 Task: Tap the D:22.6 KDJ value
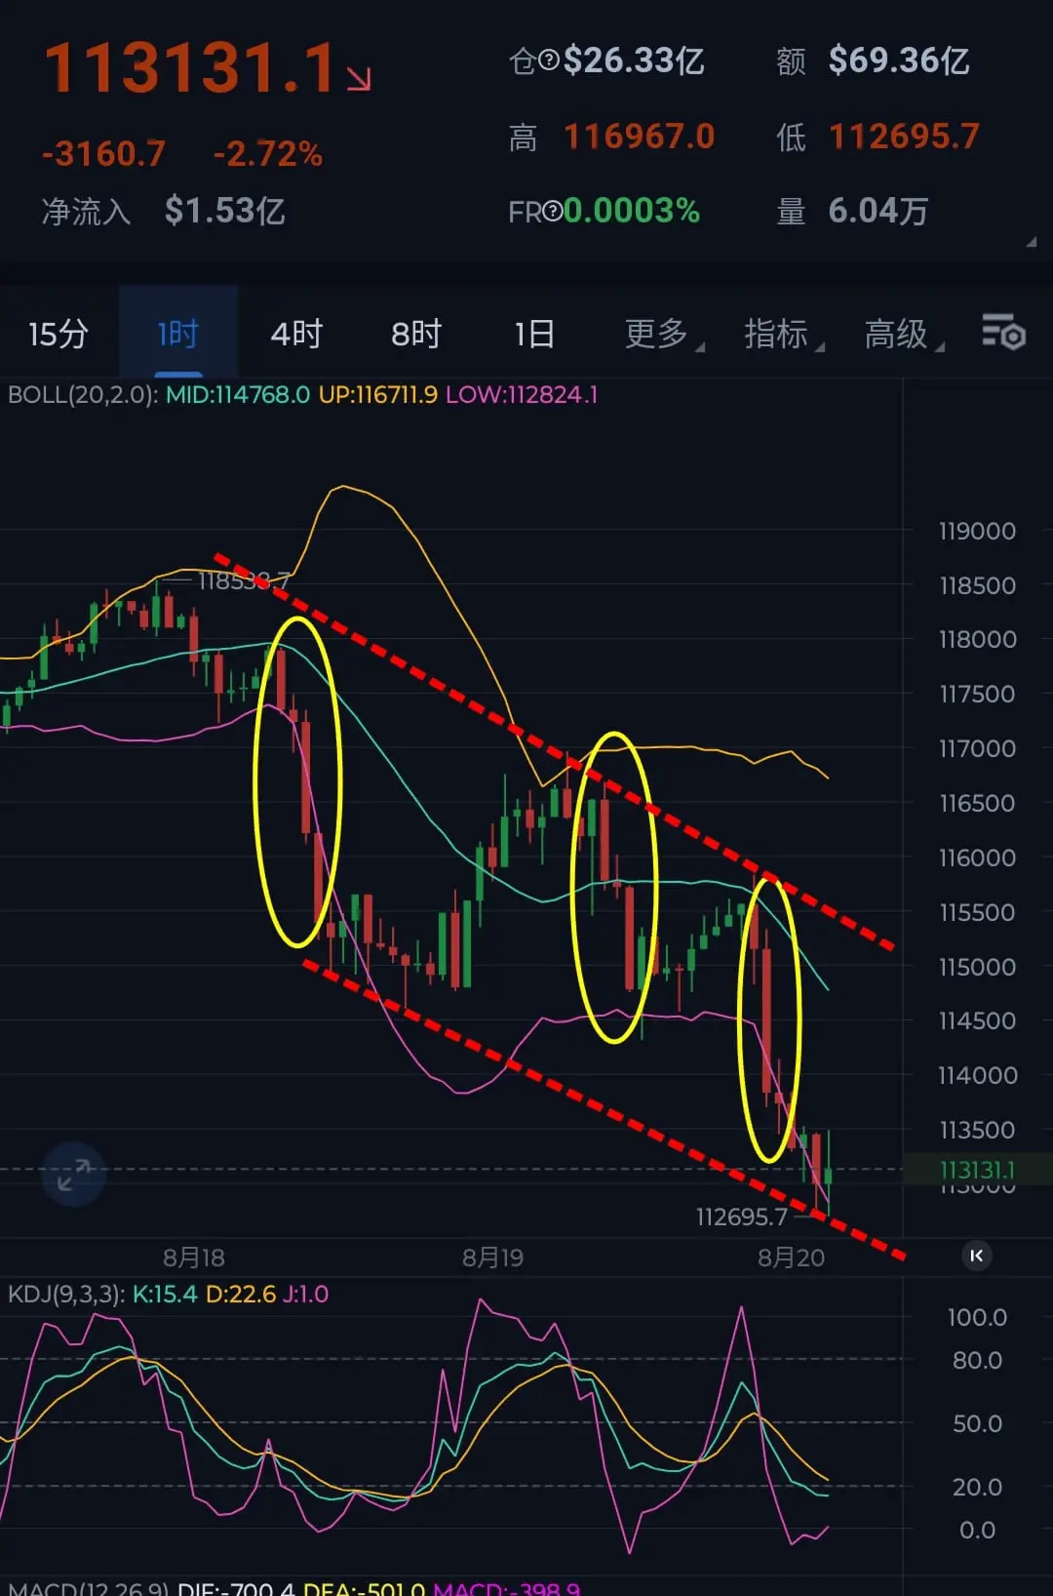(241, 1295)
